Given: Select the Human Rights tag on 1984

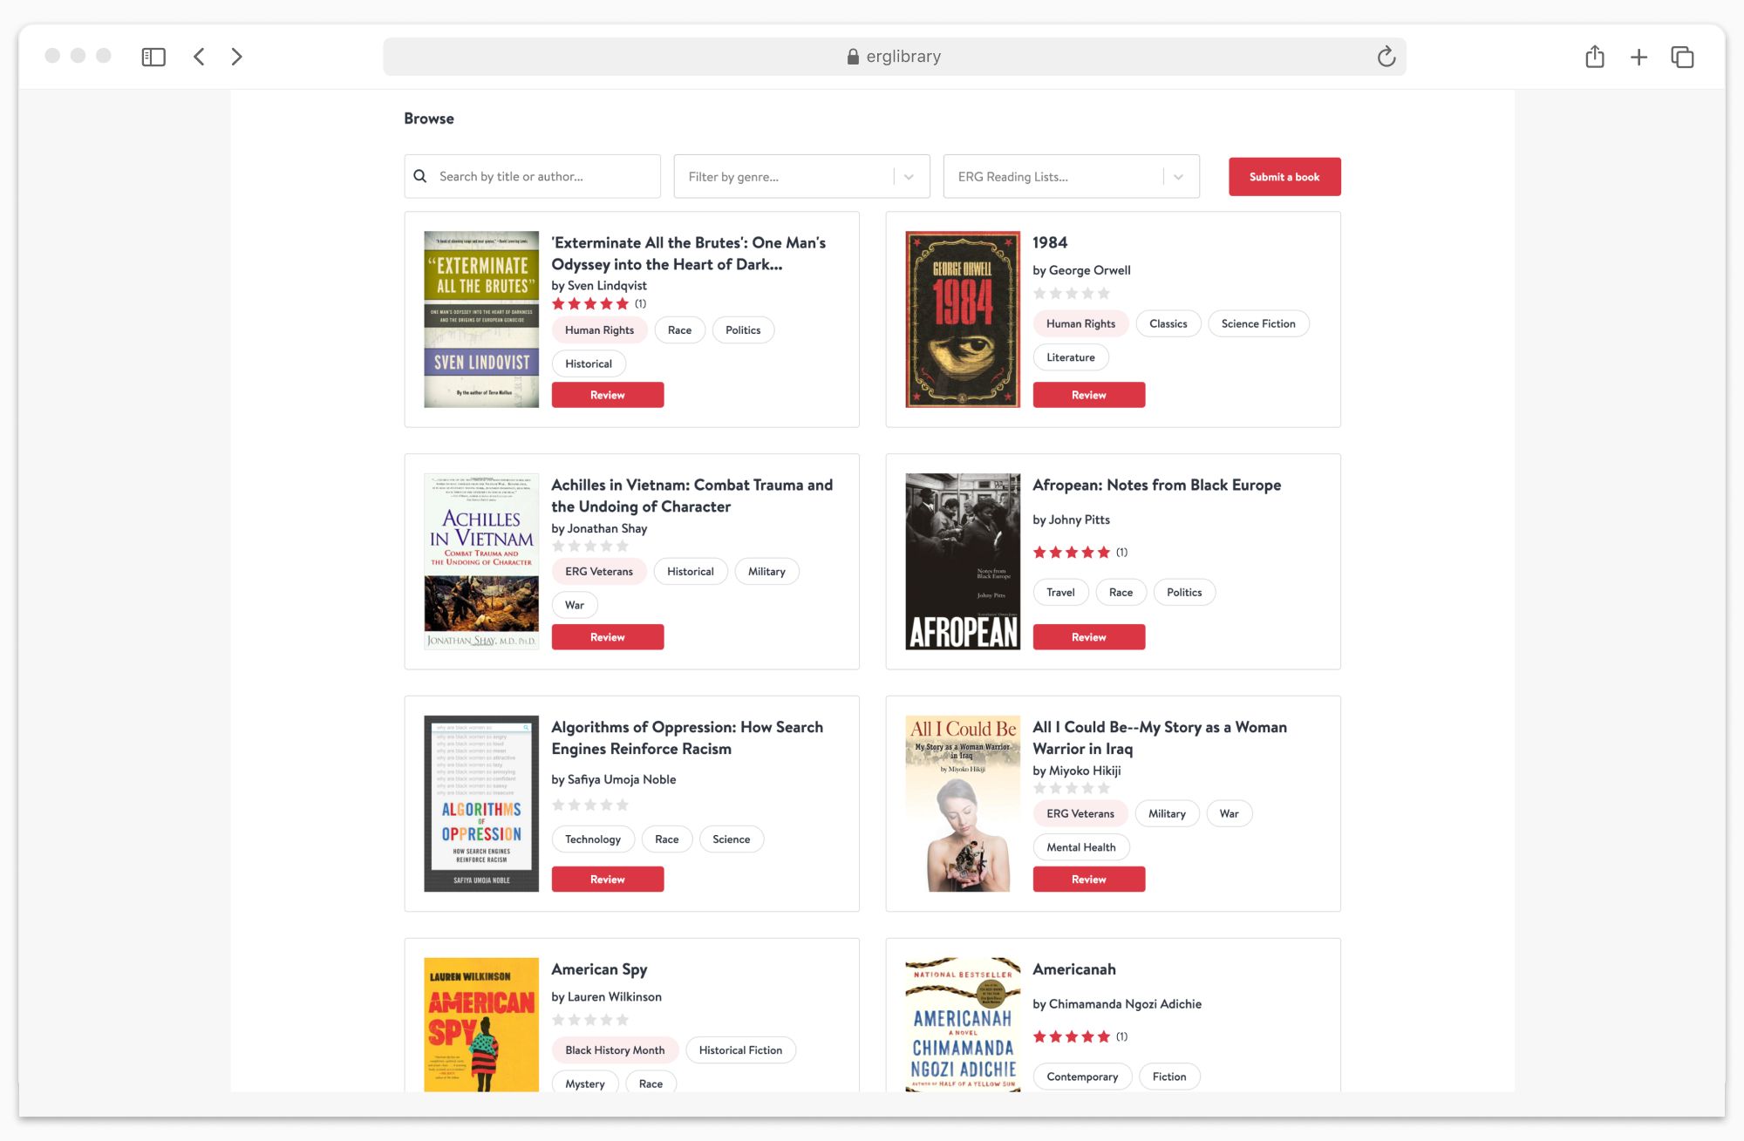Looking at the screenshot, I should [1080, 323].
